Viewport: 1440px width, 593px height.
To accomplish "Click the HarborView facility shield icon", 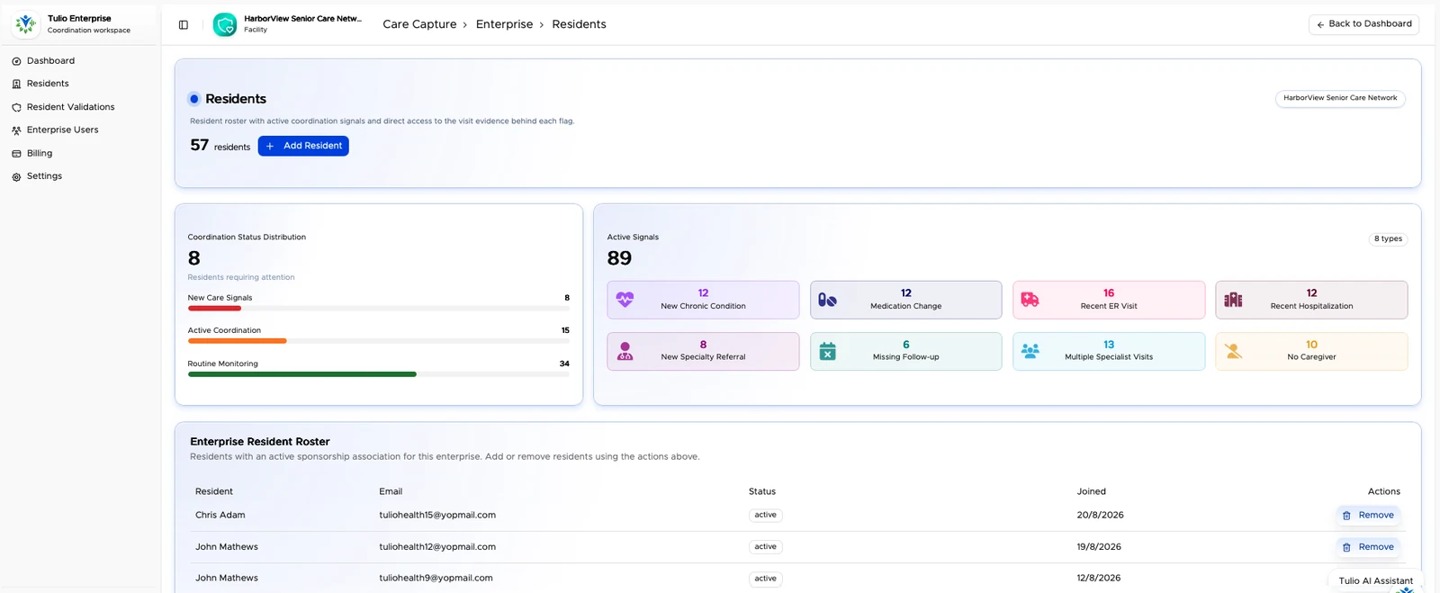I will (225, 24).
